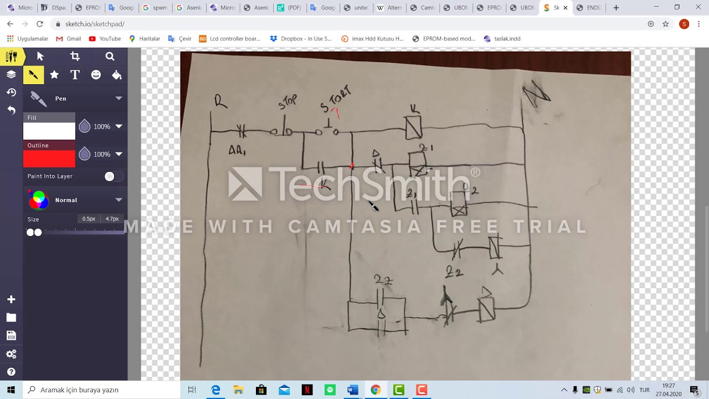Go back with Chrome back arrow

(x=10, y=24)
